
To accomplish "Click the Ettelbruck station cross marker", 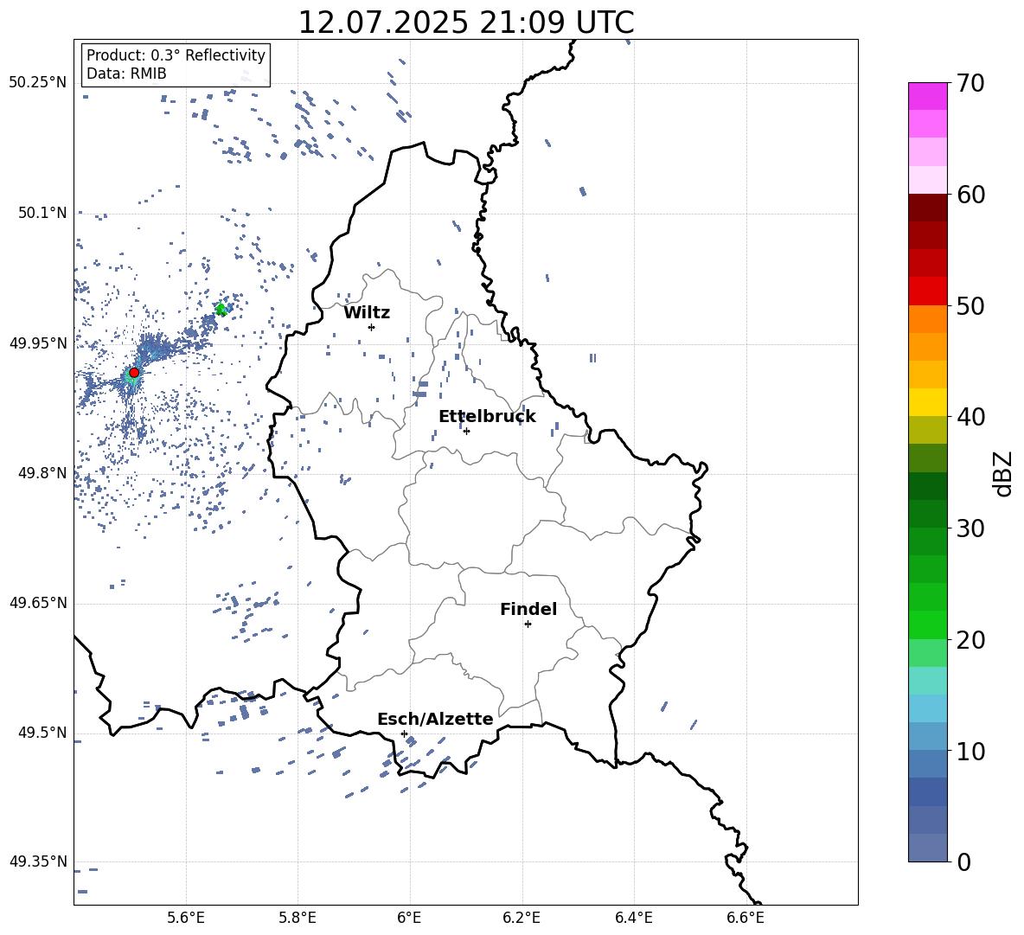I will tap(466, 431).
